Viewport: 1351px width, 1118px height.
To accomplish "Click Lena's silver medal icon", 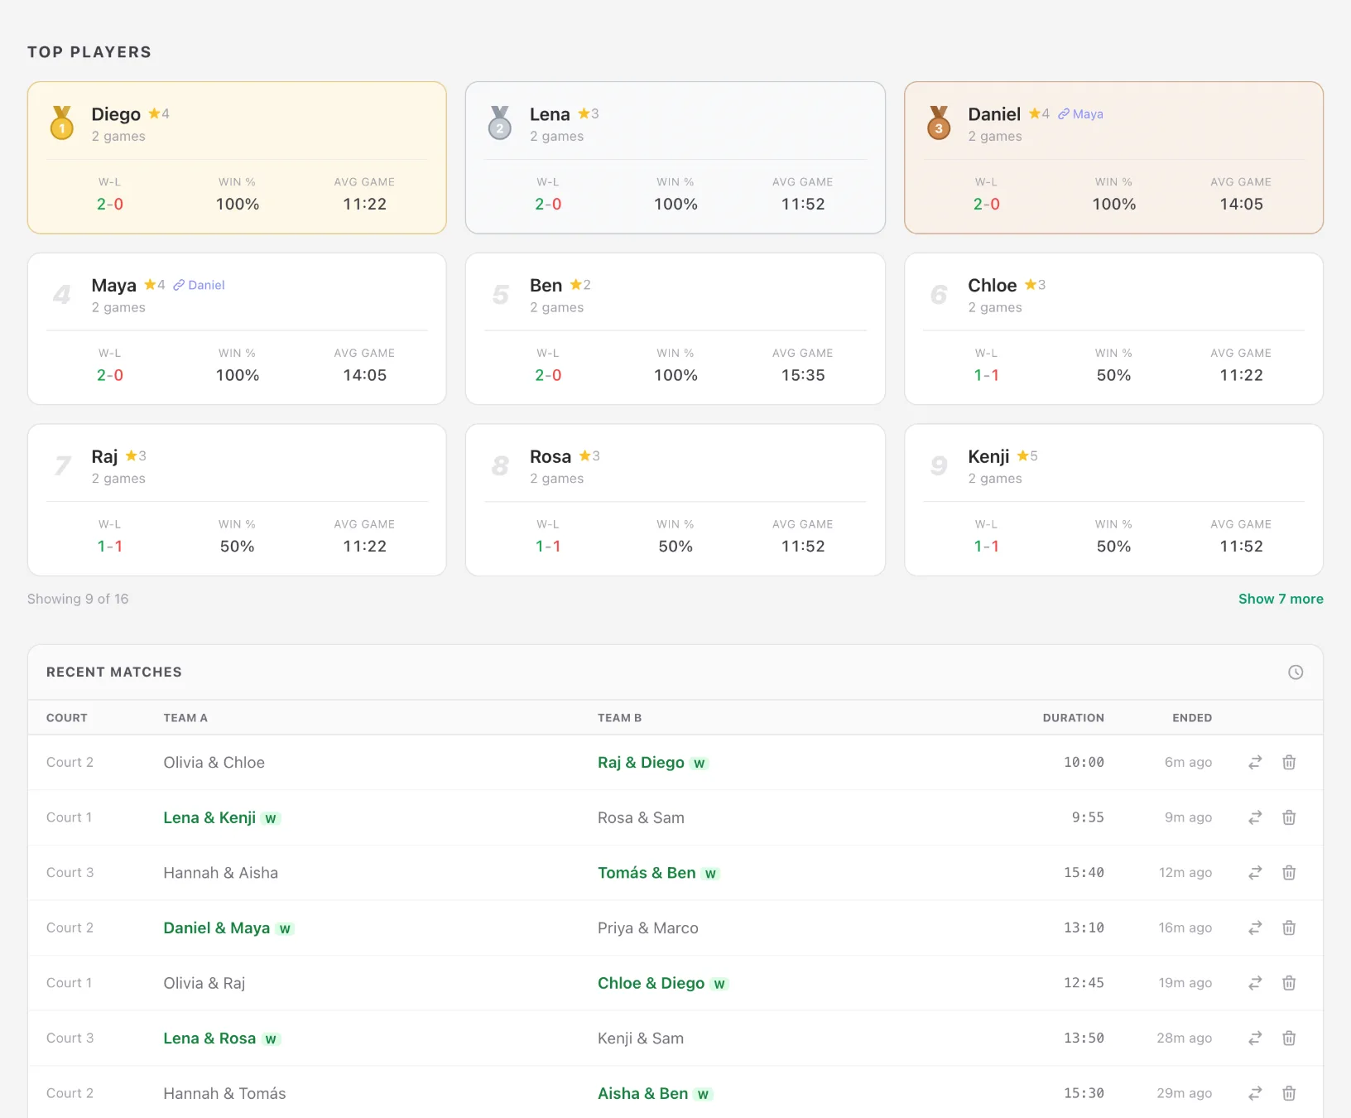I will tap(500, 123).
